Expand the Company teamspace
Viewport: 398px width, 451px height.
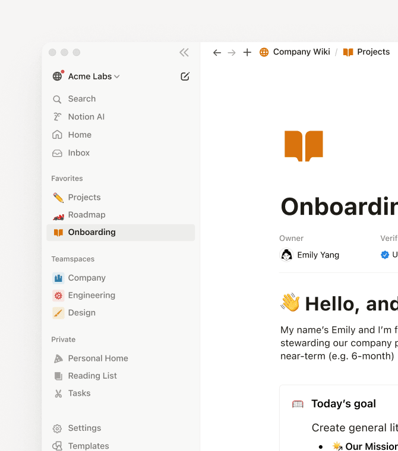(x=87, y=278)
